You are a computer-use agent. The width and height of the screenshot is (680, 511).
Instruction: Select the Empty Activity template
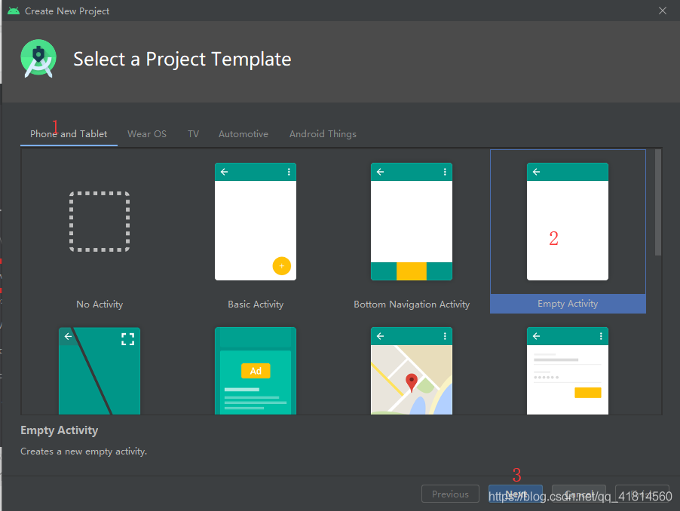[567, 221]
